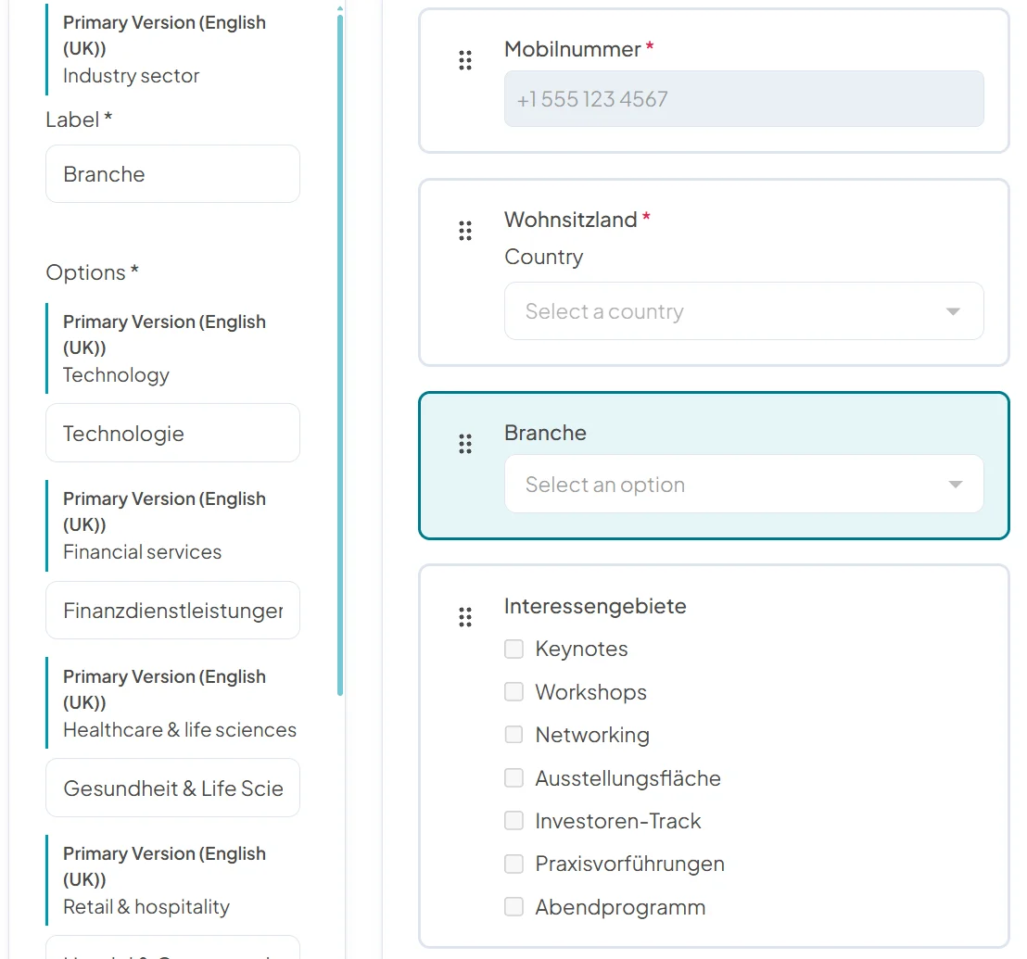Click the Mobilnummer phone input field
This screenshot has height=959, width=1027.
click(x=743, y=99)
